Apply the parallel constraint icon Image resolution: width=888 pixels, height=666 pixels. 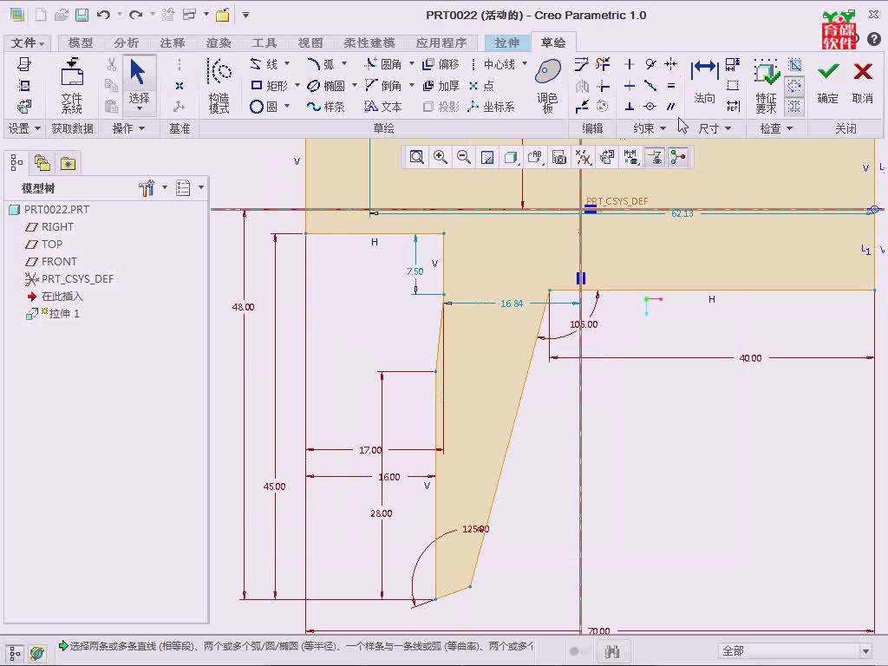(671, 107)
